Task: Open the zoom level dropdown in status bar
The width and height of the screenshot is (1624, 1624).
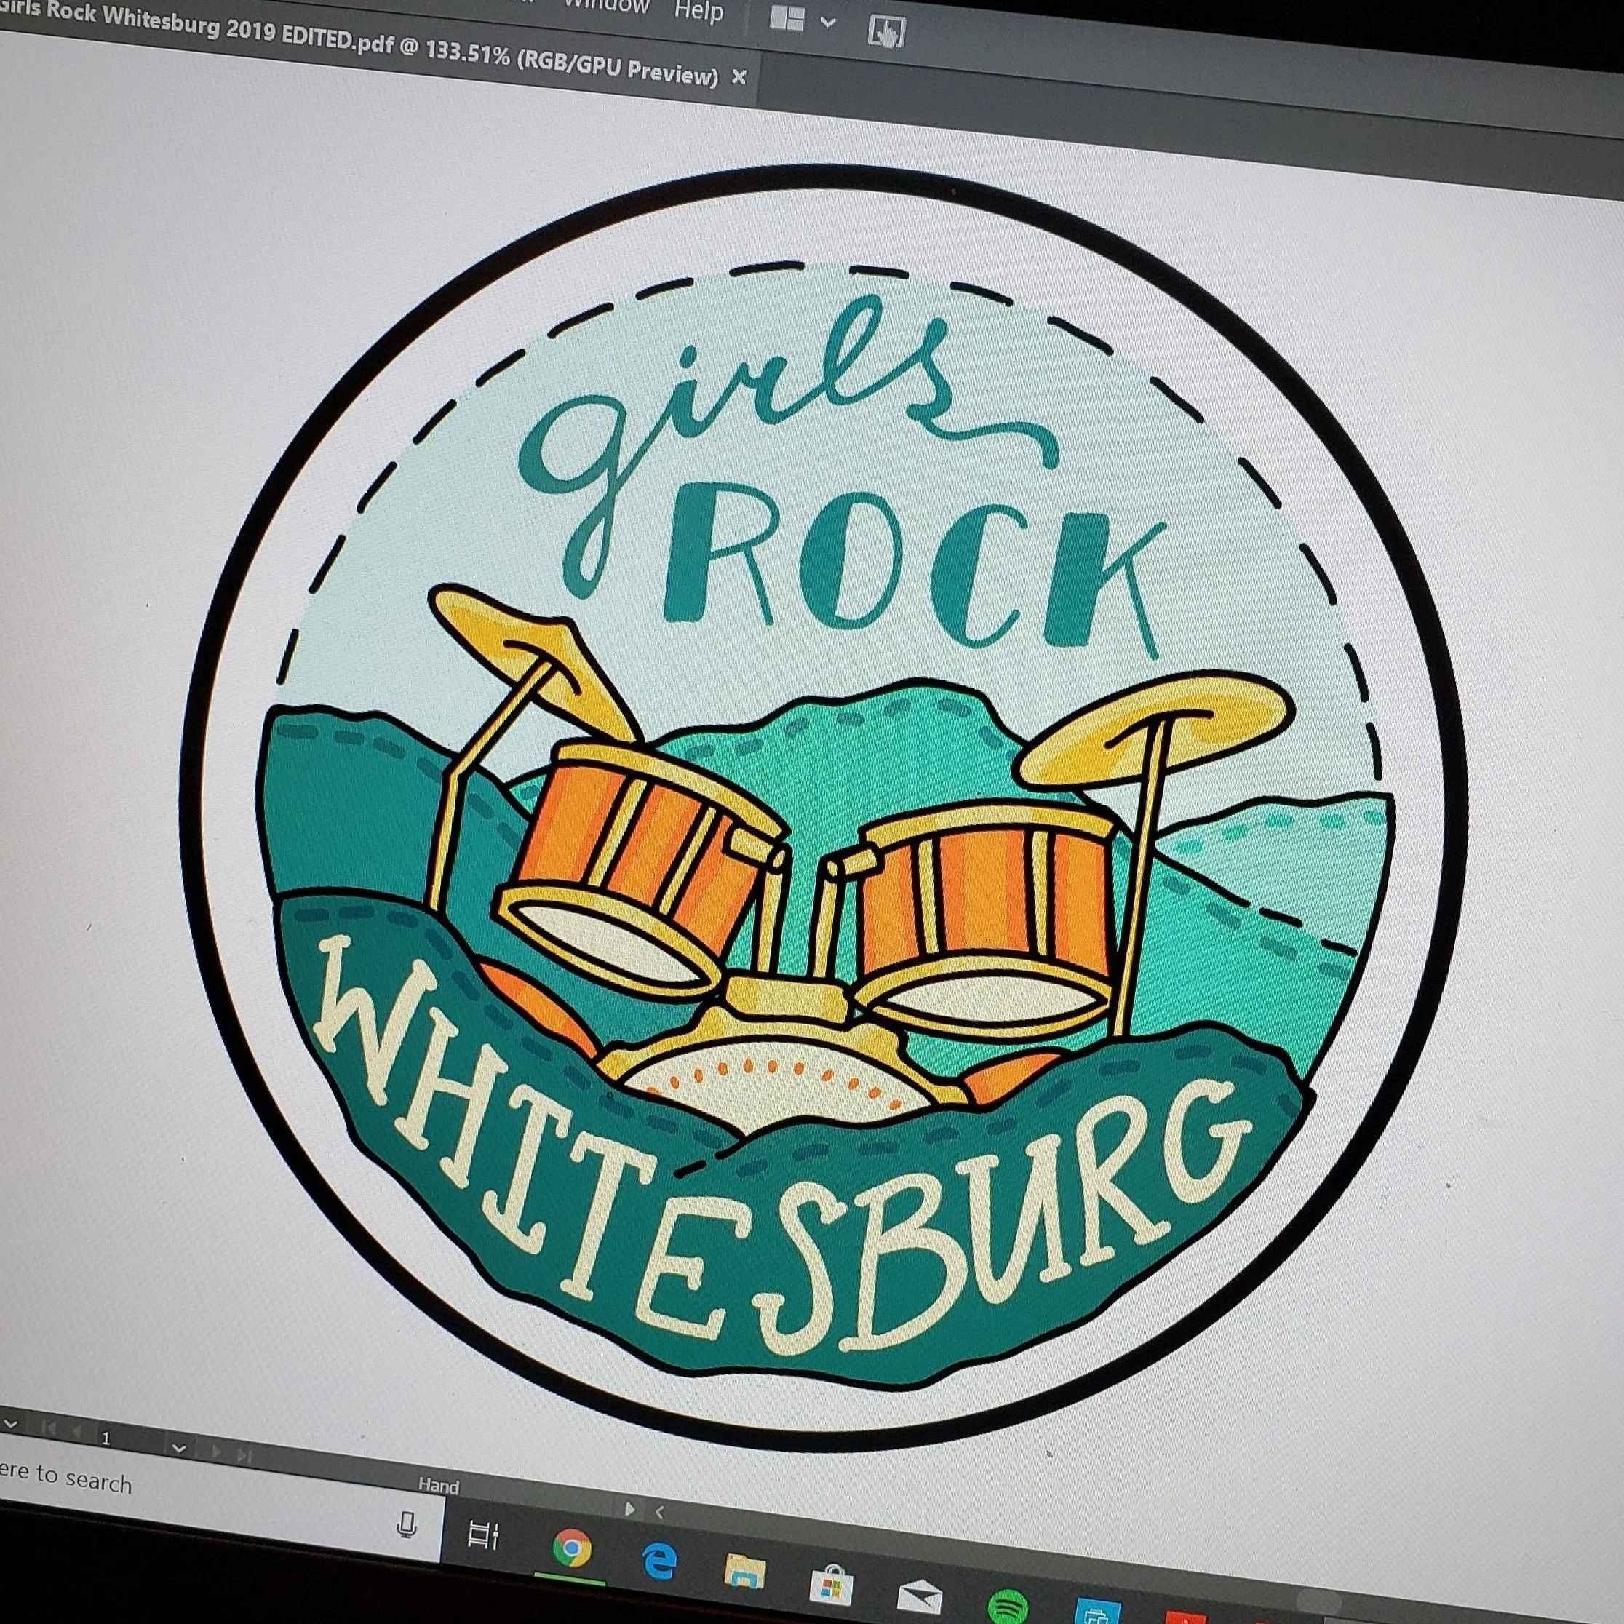Action: [11, 1424]
